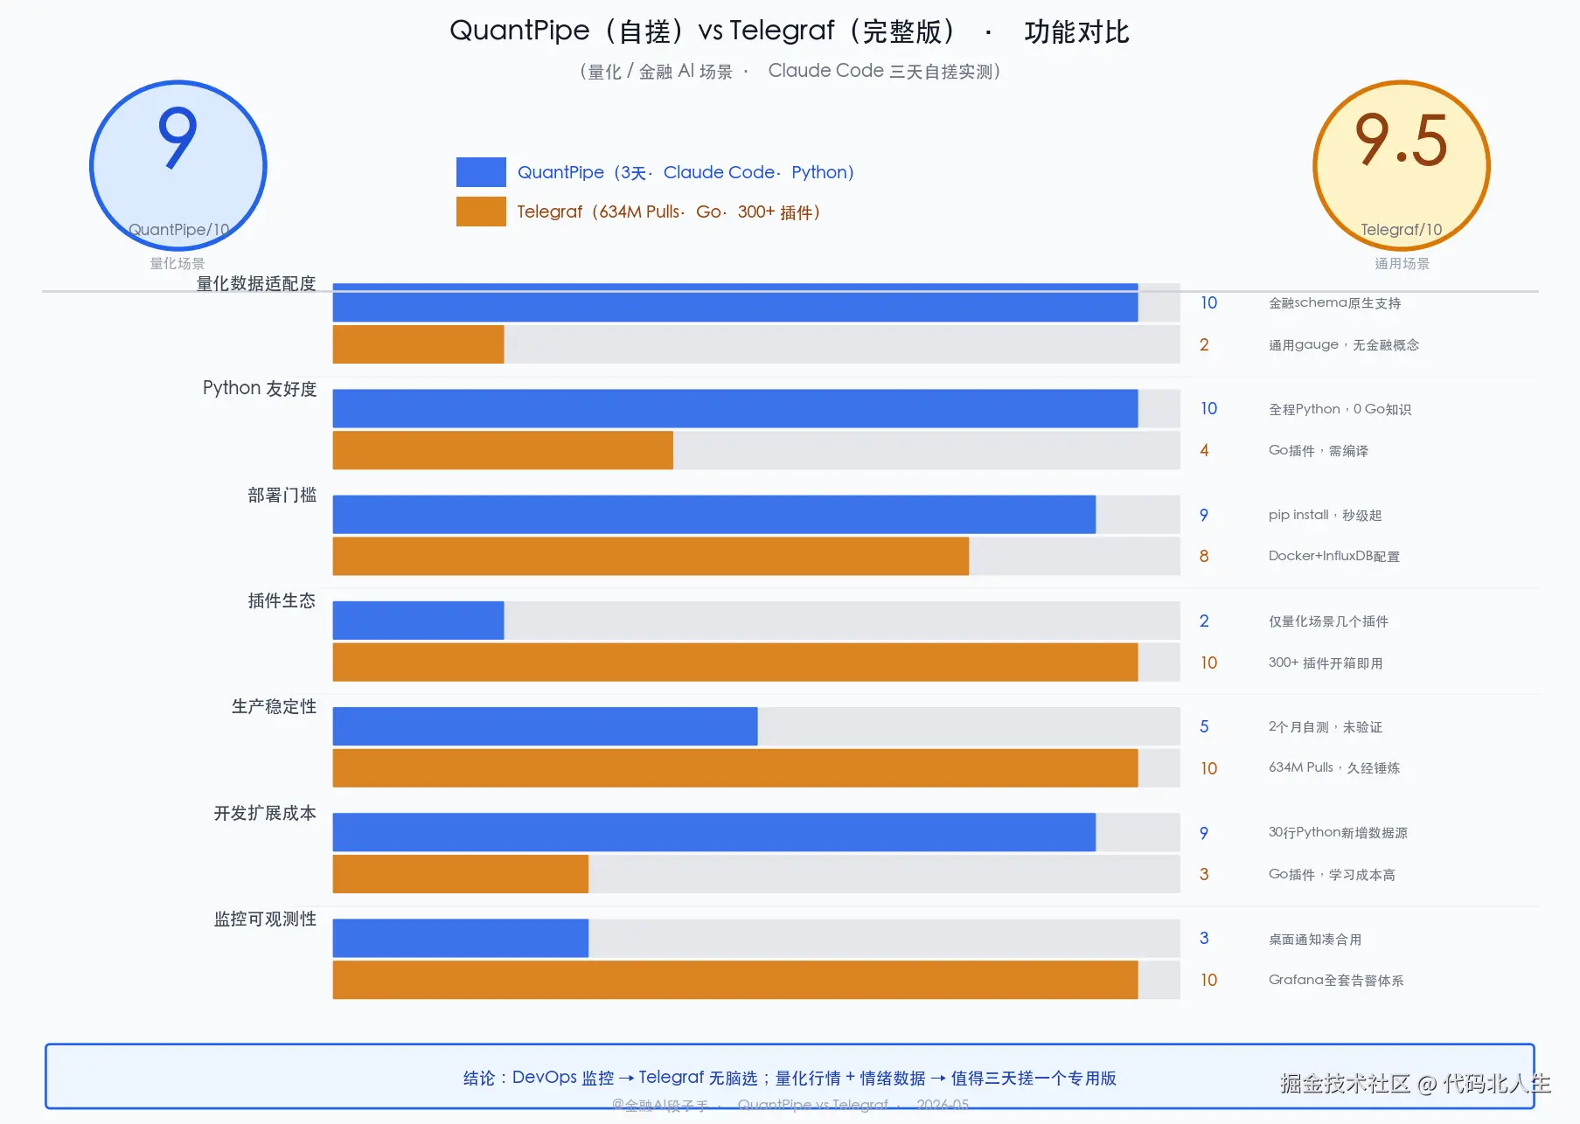Viewport: 1580px width, 1124px height.
Task: Click the note 'pip install，秒级起'
Action: 1325,515
